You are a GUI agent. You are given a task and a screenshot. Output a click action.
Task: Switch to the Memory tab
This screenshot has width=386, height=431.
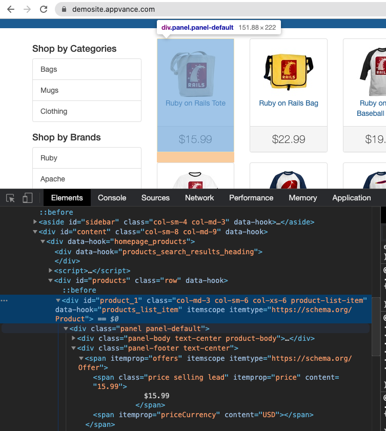(302, 198)
